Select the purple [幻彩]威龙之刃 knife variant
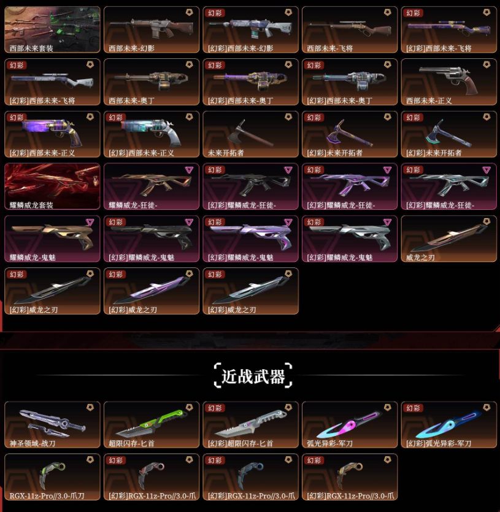The height and width of the screenshot is (512, 500). coord(152,291)
